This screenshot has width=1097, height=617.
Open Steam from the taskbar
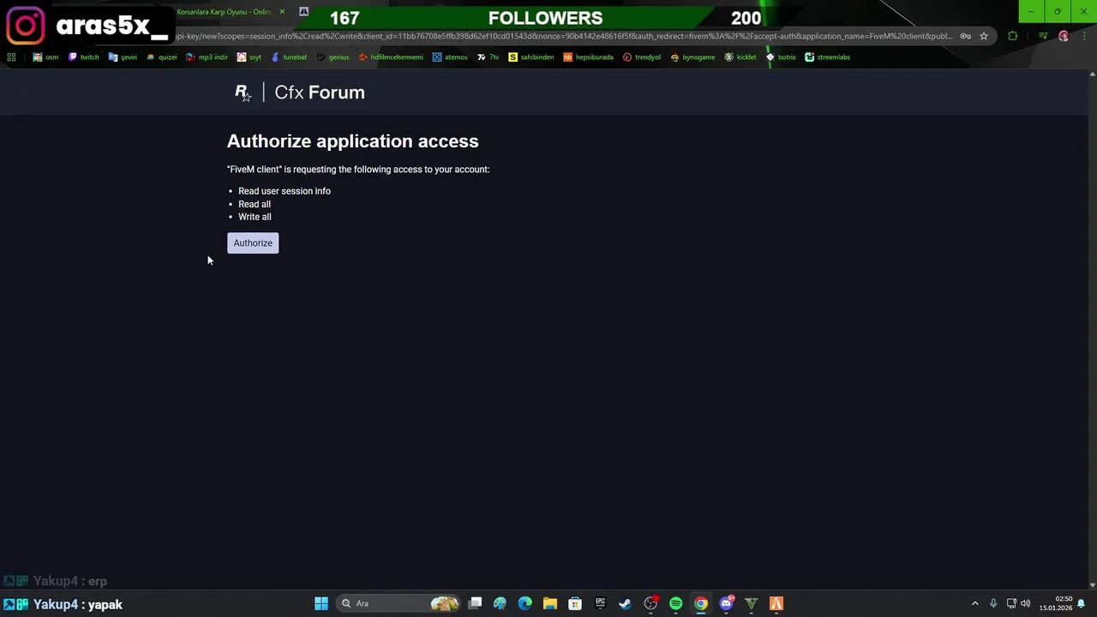[626, 604]
